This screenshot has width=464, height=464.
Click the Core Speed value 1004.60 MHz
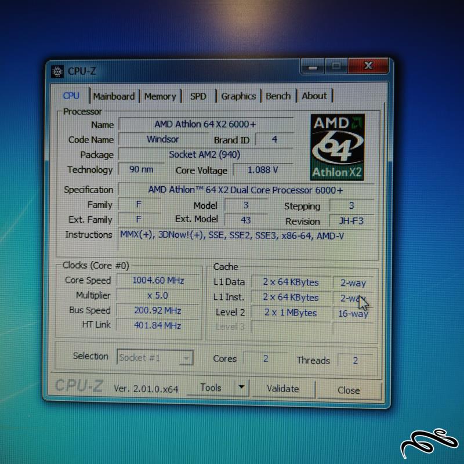click(158, 280)
